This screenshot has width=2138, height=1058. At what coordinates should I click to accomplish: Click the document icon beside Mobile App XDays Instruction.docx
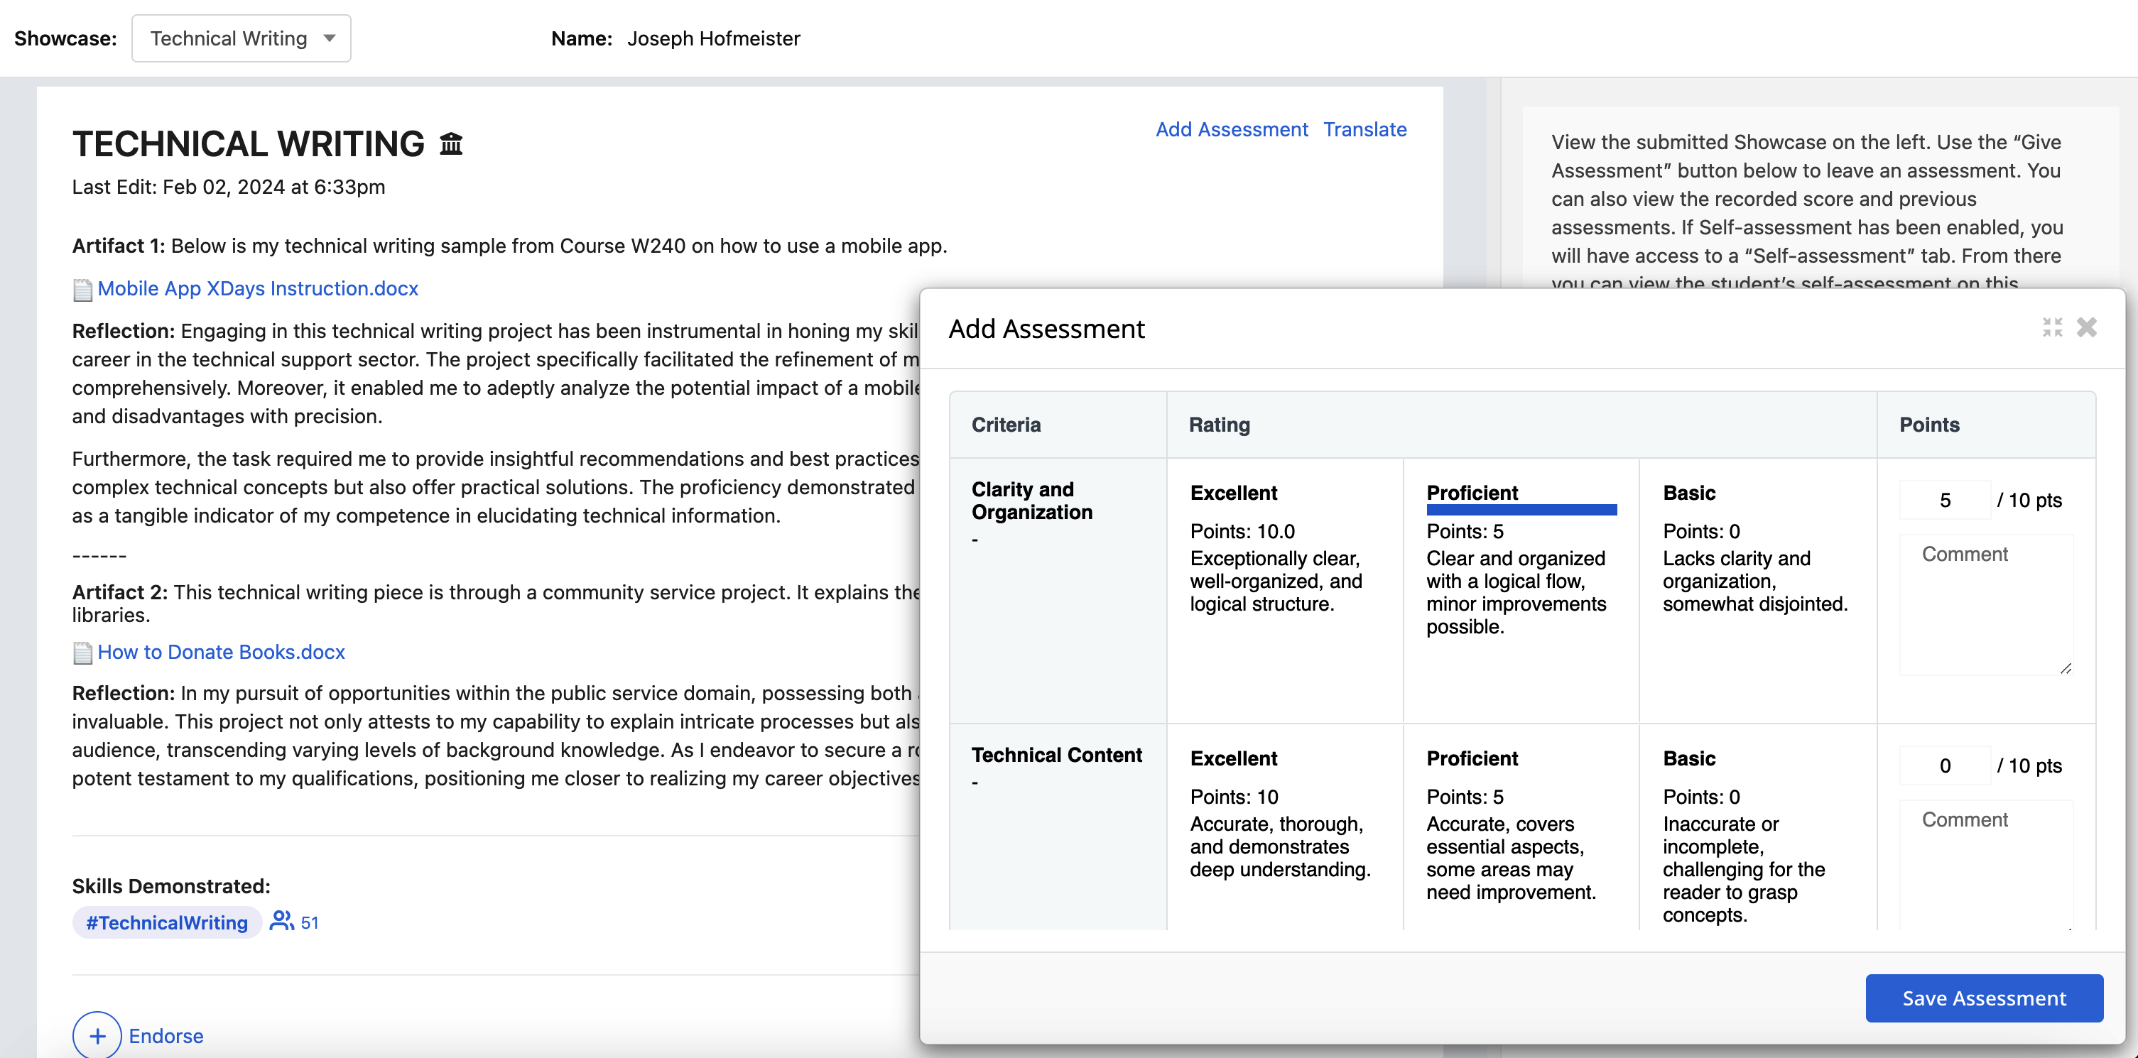pos(82,290)
